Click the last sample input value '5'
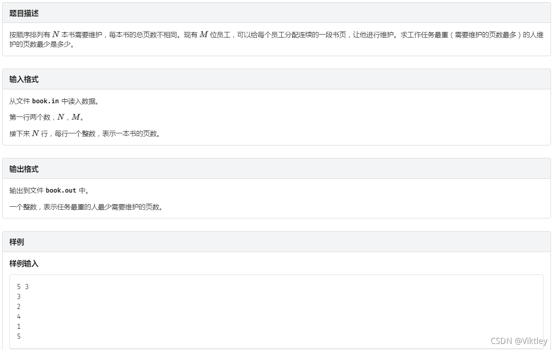554x350 pixels. click(x=19, y=337)
